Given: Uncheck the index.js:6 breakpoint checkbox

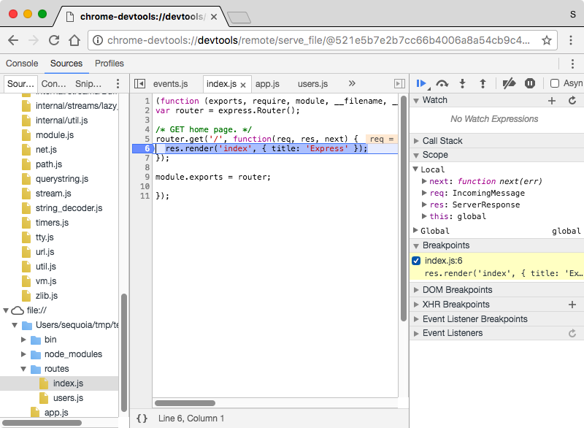Looking at the screenshot, I should coord(416,261).
